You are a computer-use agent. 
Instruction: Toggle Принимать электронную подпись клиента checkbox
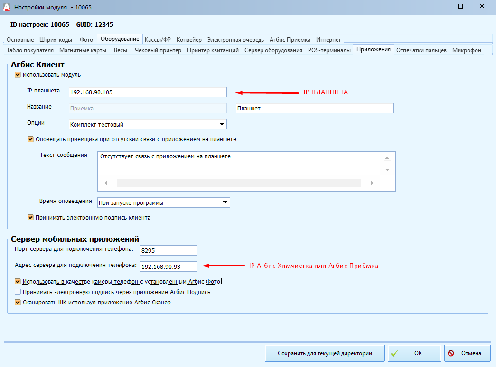30,218
